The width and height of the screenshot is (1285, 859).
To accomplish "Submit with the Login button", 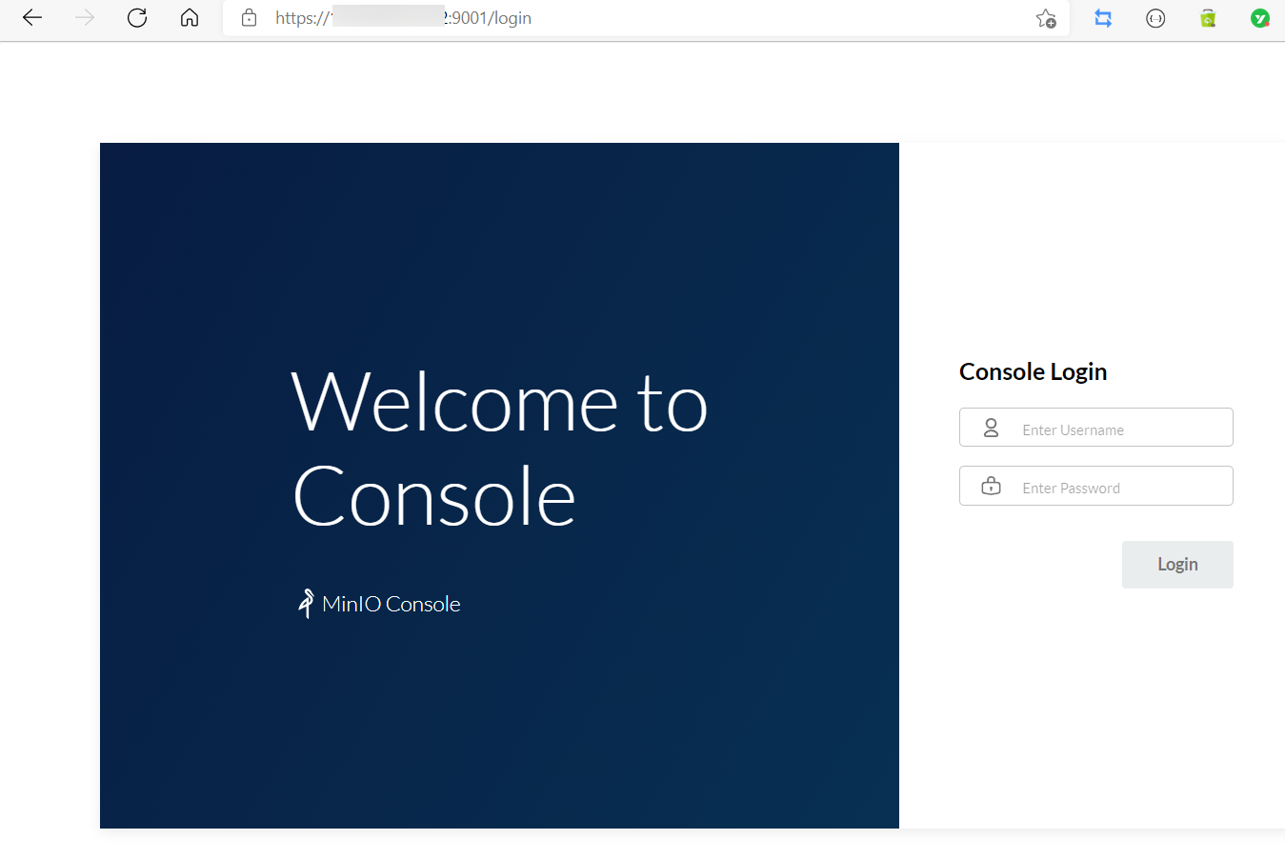I will pyautogui.click(x=1177, y=565).
